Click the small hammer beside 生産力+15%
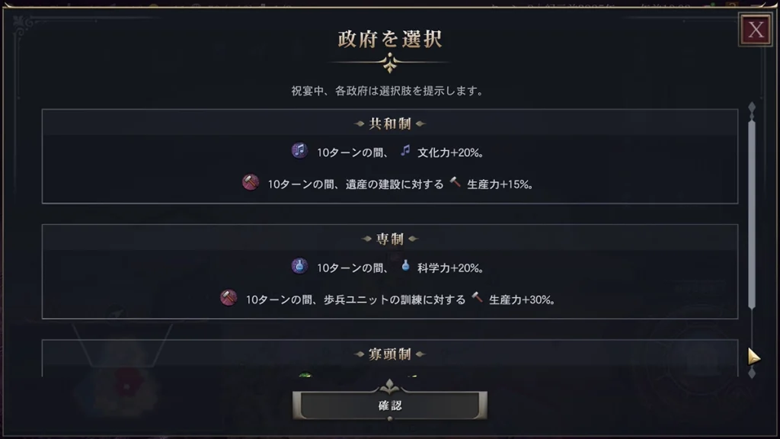The image size is (780, 439). pyautogui.click(x=456, y=183)
